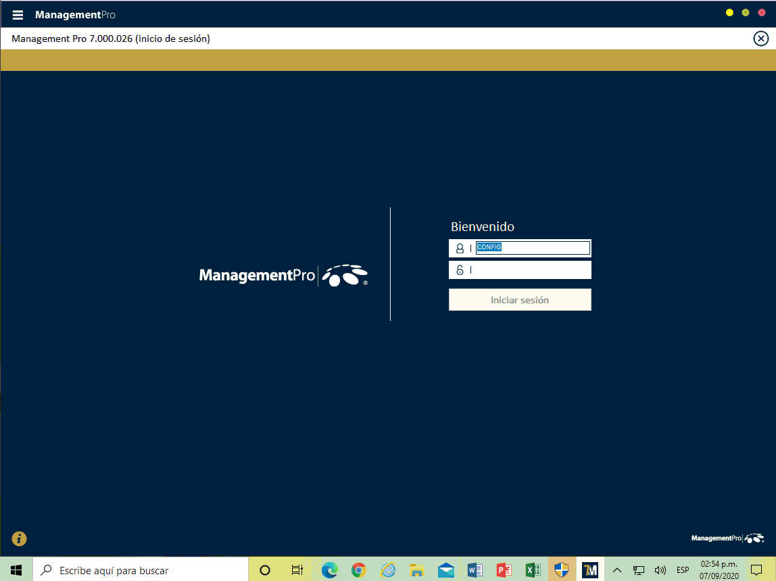Click the yellow minimize dot
Image resolution: width=776 pixels, height=581 pixels.
click(x=729, y=13)
